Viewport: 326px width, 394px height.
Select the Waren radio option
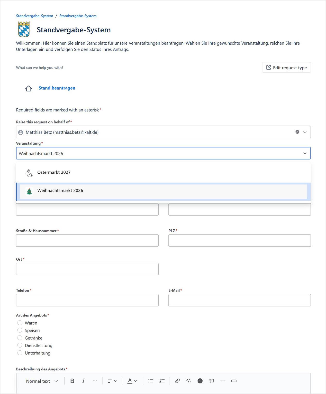(x=20, y=323)
